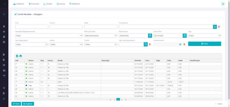Go to home icon in sidebar
Screen dimensions: 230x107
click(x=4, y=14)
